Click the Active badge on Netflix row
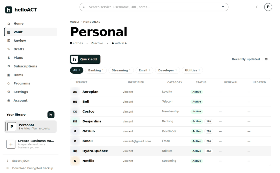 [x=196, y=161]
